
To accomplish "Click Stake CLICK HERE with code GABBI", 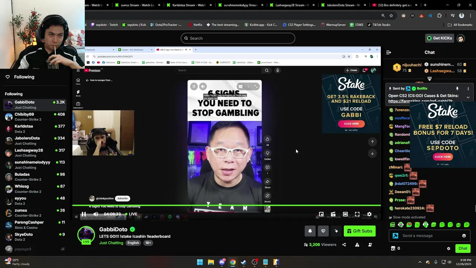I will pyautogui.click(x=351, y=124).
